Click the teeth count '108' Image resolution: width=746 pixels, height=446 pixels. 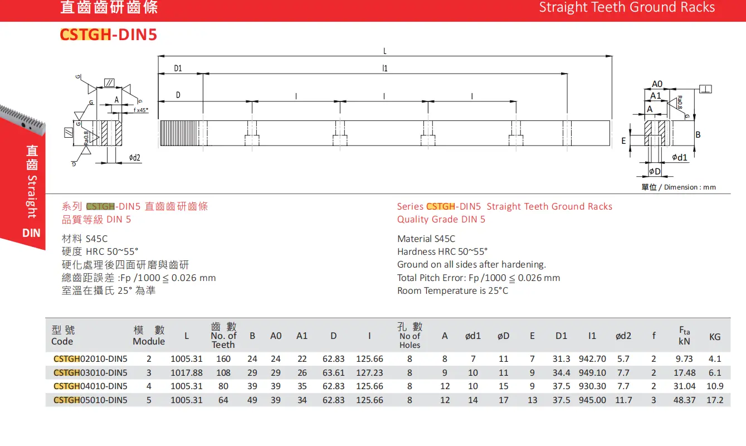click(223, 372)
